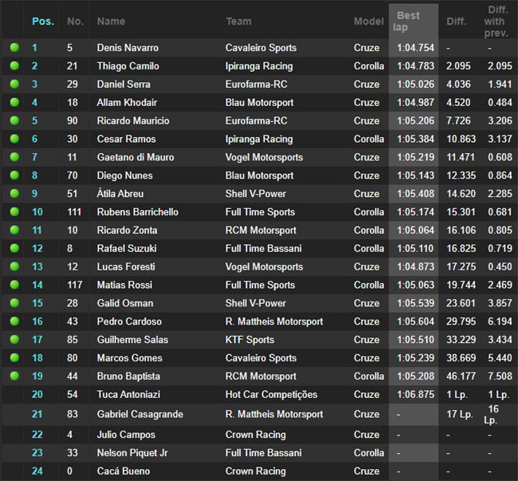Click car number 117
The image size is (518, 481).
[x=75, y=285]
